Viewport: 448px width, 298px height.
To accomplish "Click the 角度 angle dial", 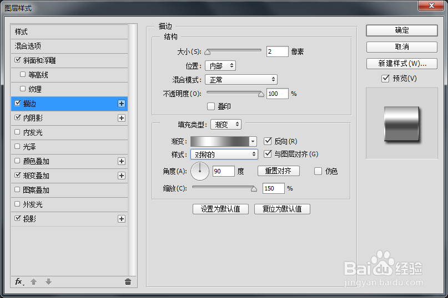I will 200,171.
